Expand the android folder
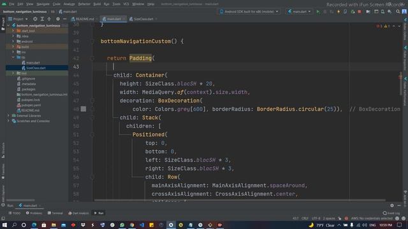 point(13,41)
